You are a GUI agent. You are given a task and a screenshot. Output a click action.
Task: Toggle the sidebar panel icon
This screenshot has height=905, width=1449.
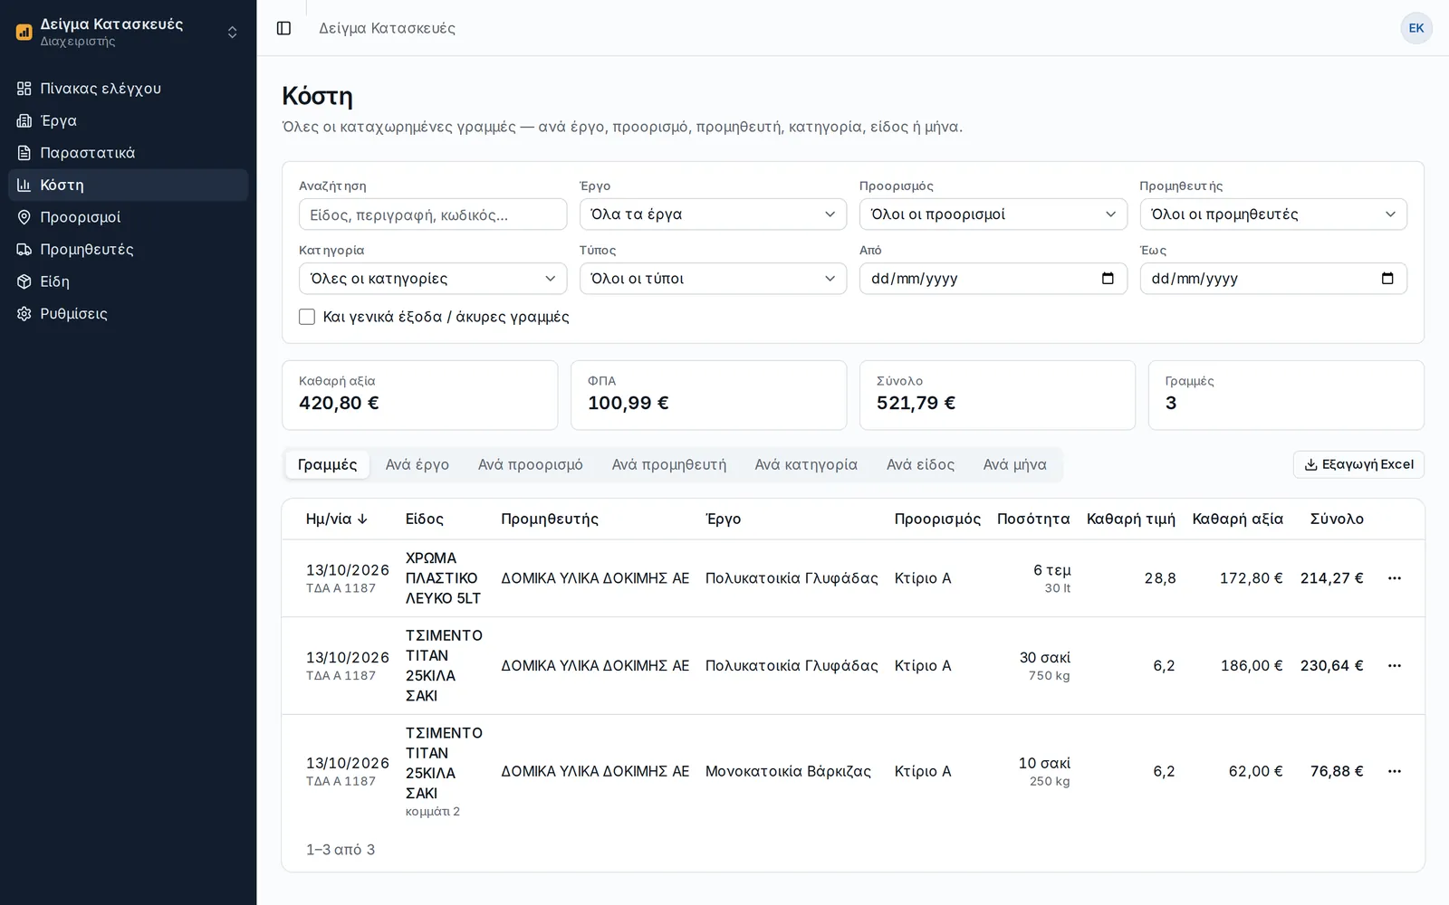click(x=283, y=28)
